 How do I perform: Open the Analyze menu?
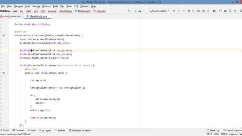tap(36, 6)
